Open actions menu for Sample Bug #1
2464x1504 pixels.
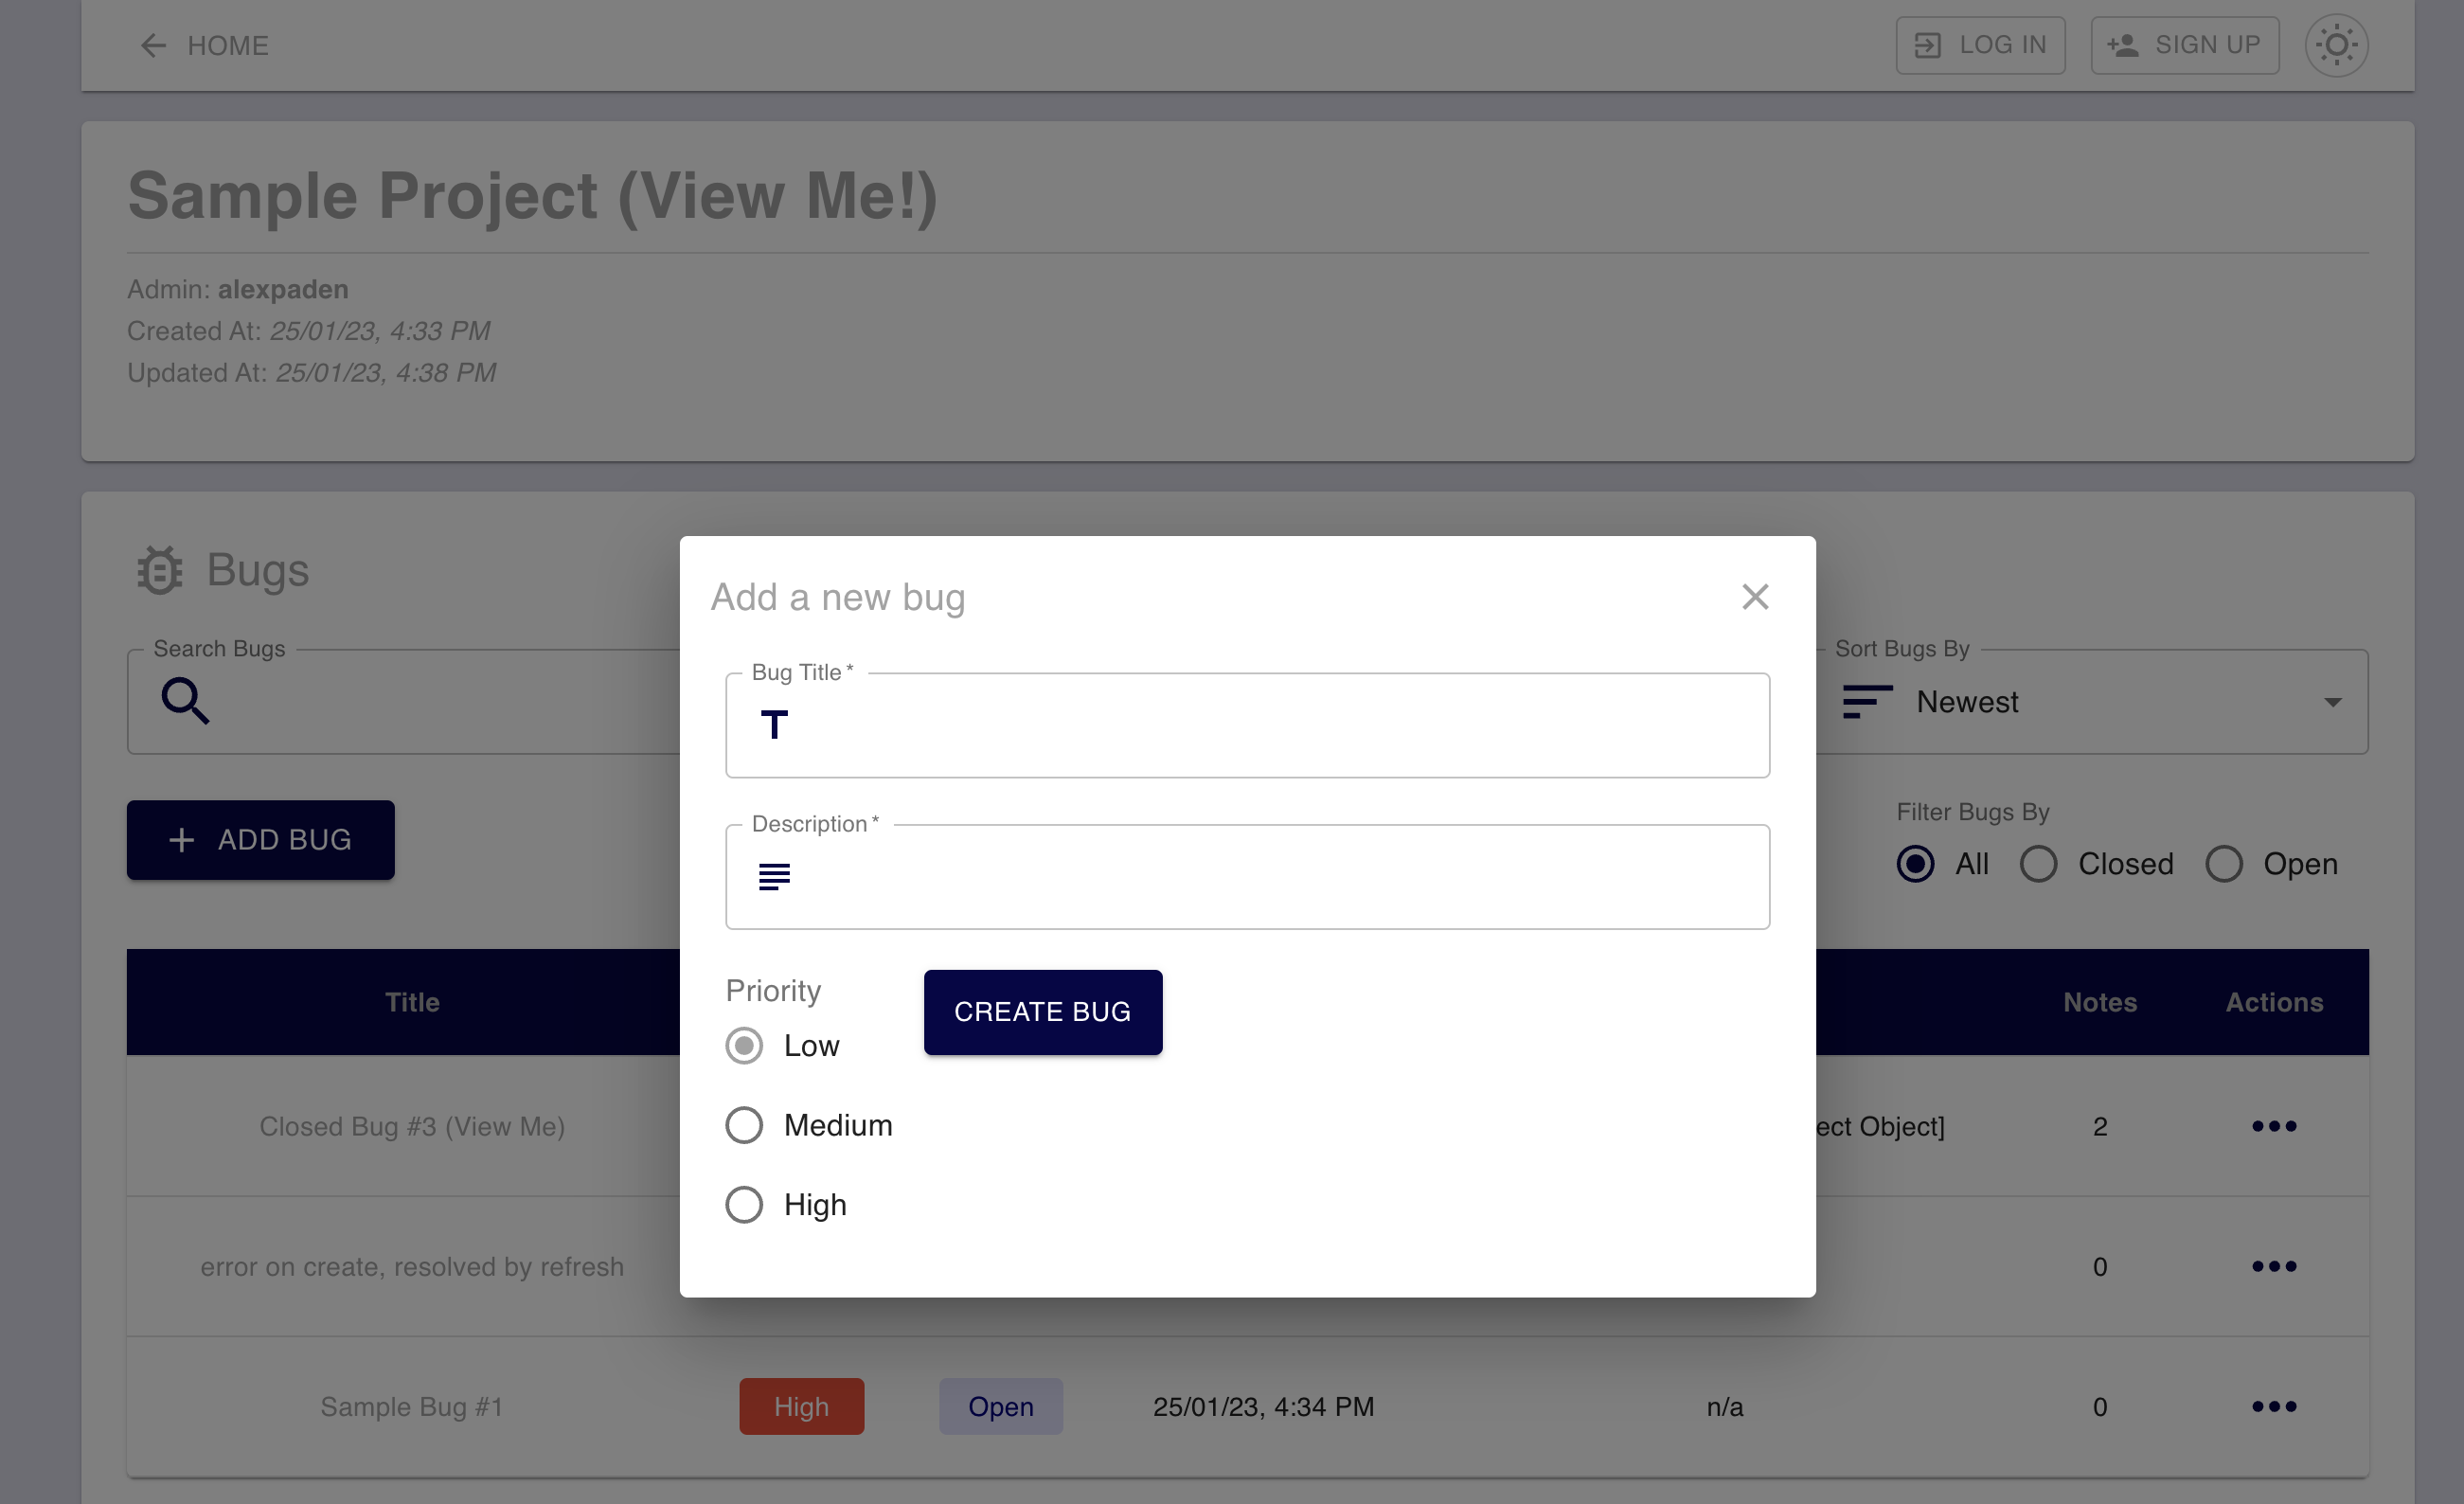2273,1406
